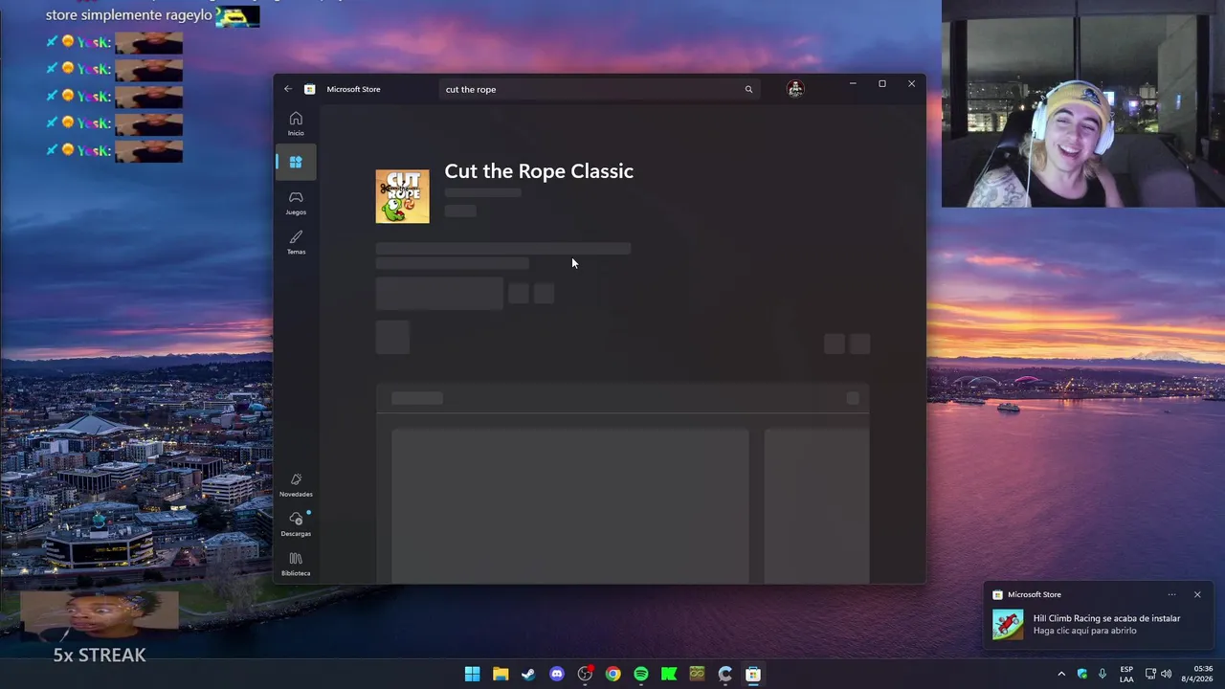
Task: Minimize the Microsoft Store window
Action: click(x=853, y=84)
